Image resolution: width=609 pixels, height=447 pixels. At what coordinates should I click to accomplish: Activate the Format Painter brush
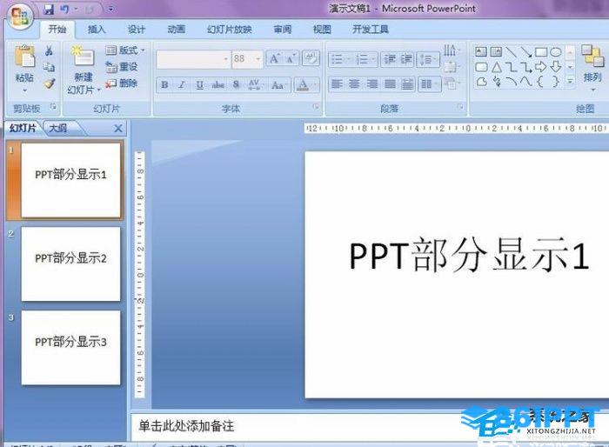[50, 83]
